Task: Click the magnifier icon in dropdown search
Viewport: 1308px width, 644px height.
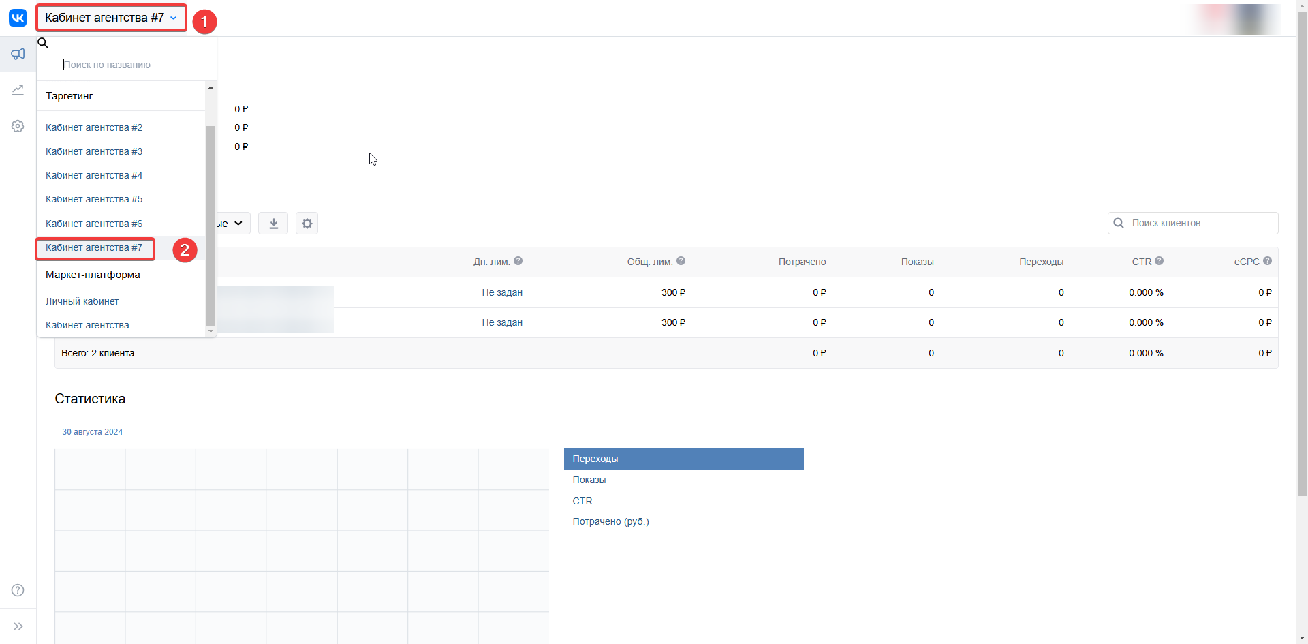Action: [42, 43]
